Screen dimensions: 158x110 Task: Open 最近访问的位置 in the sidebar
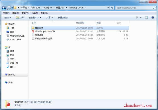coord(17,36)
